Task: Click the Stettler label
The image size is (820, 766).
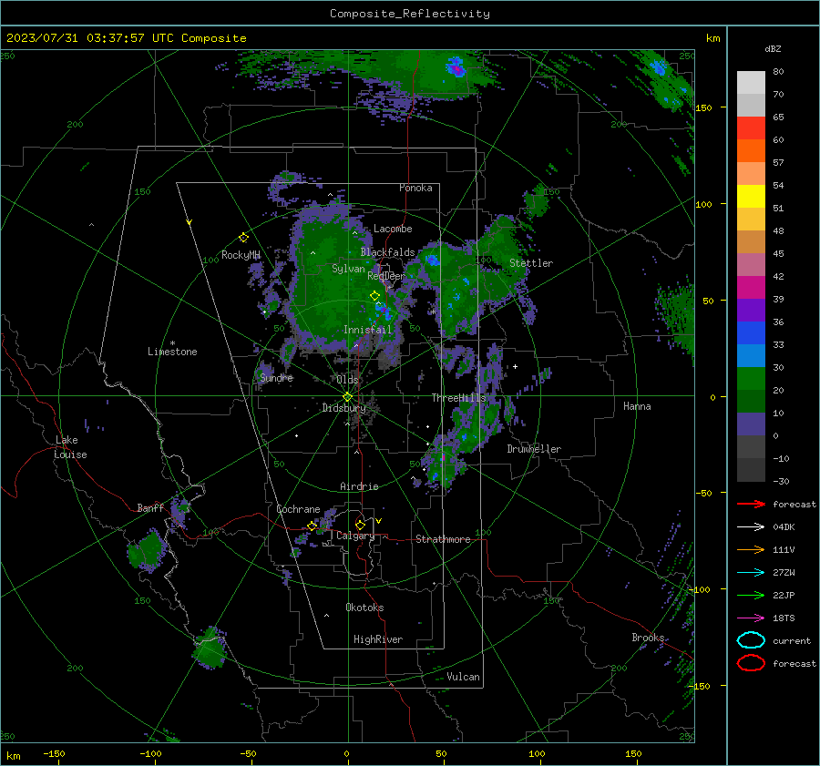Action: 531,263
